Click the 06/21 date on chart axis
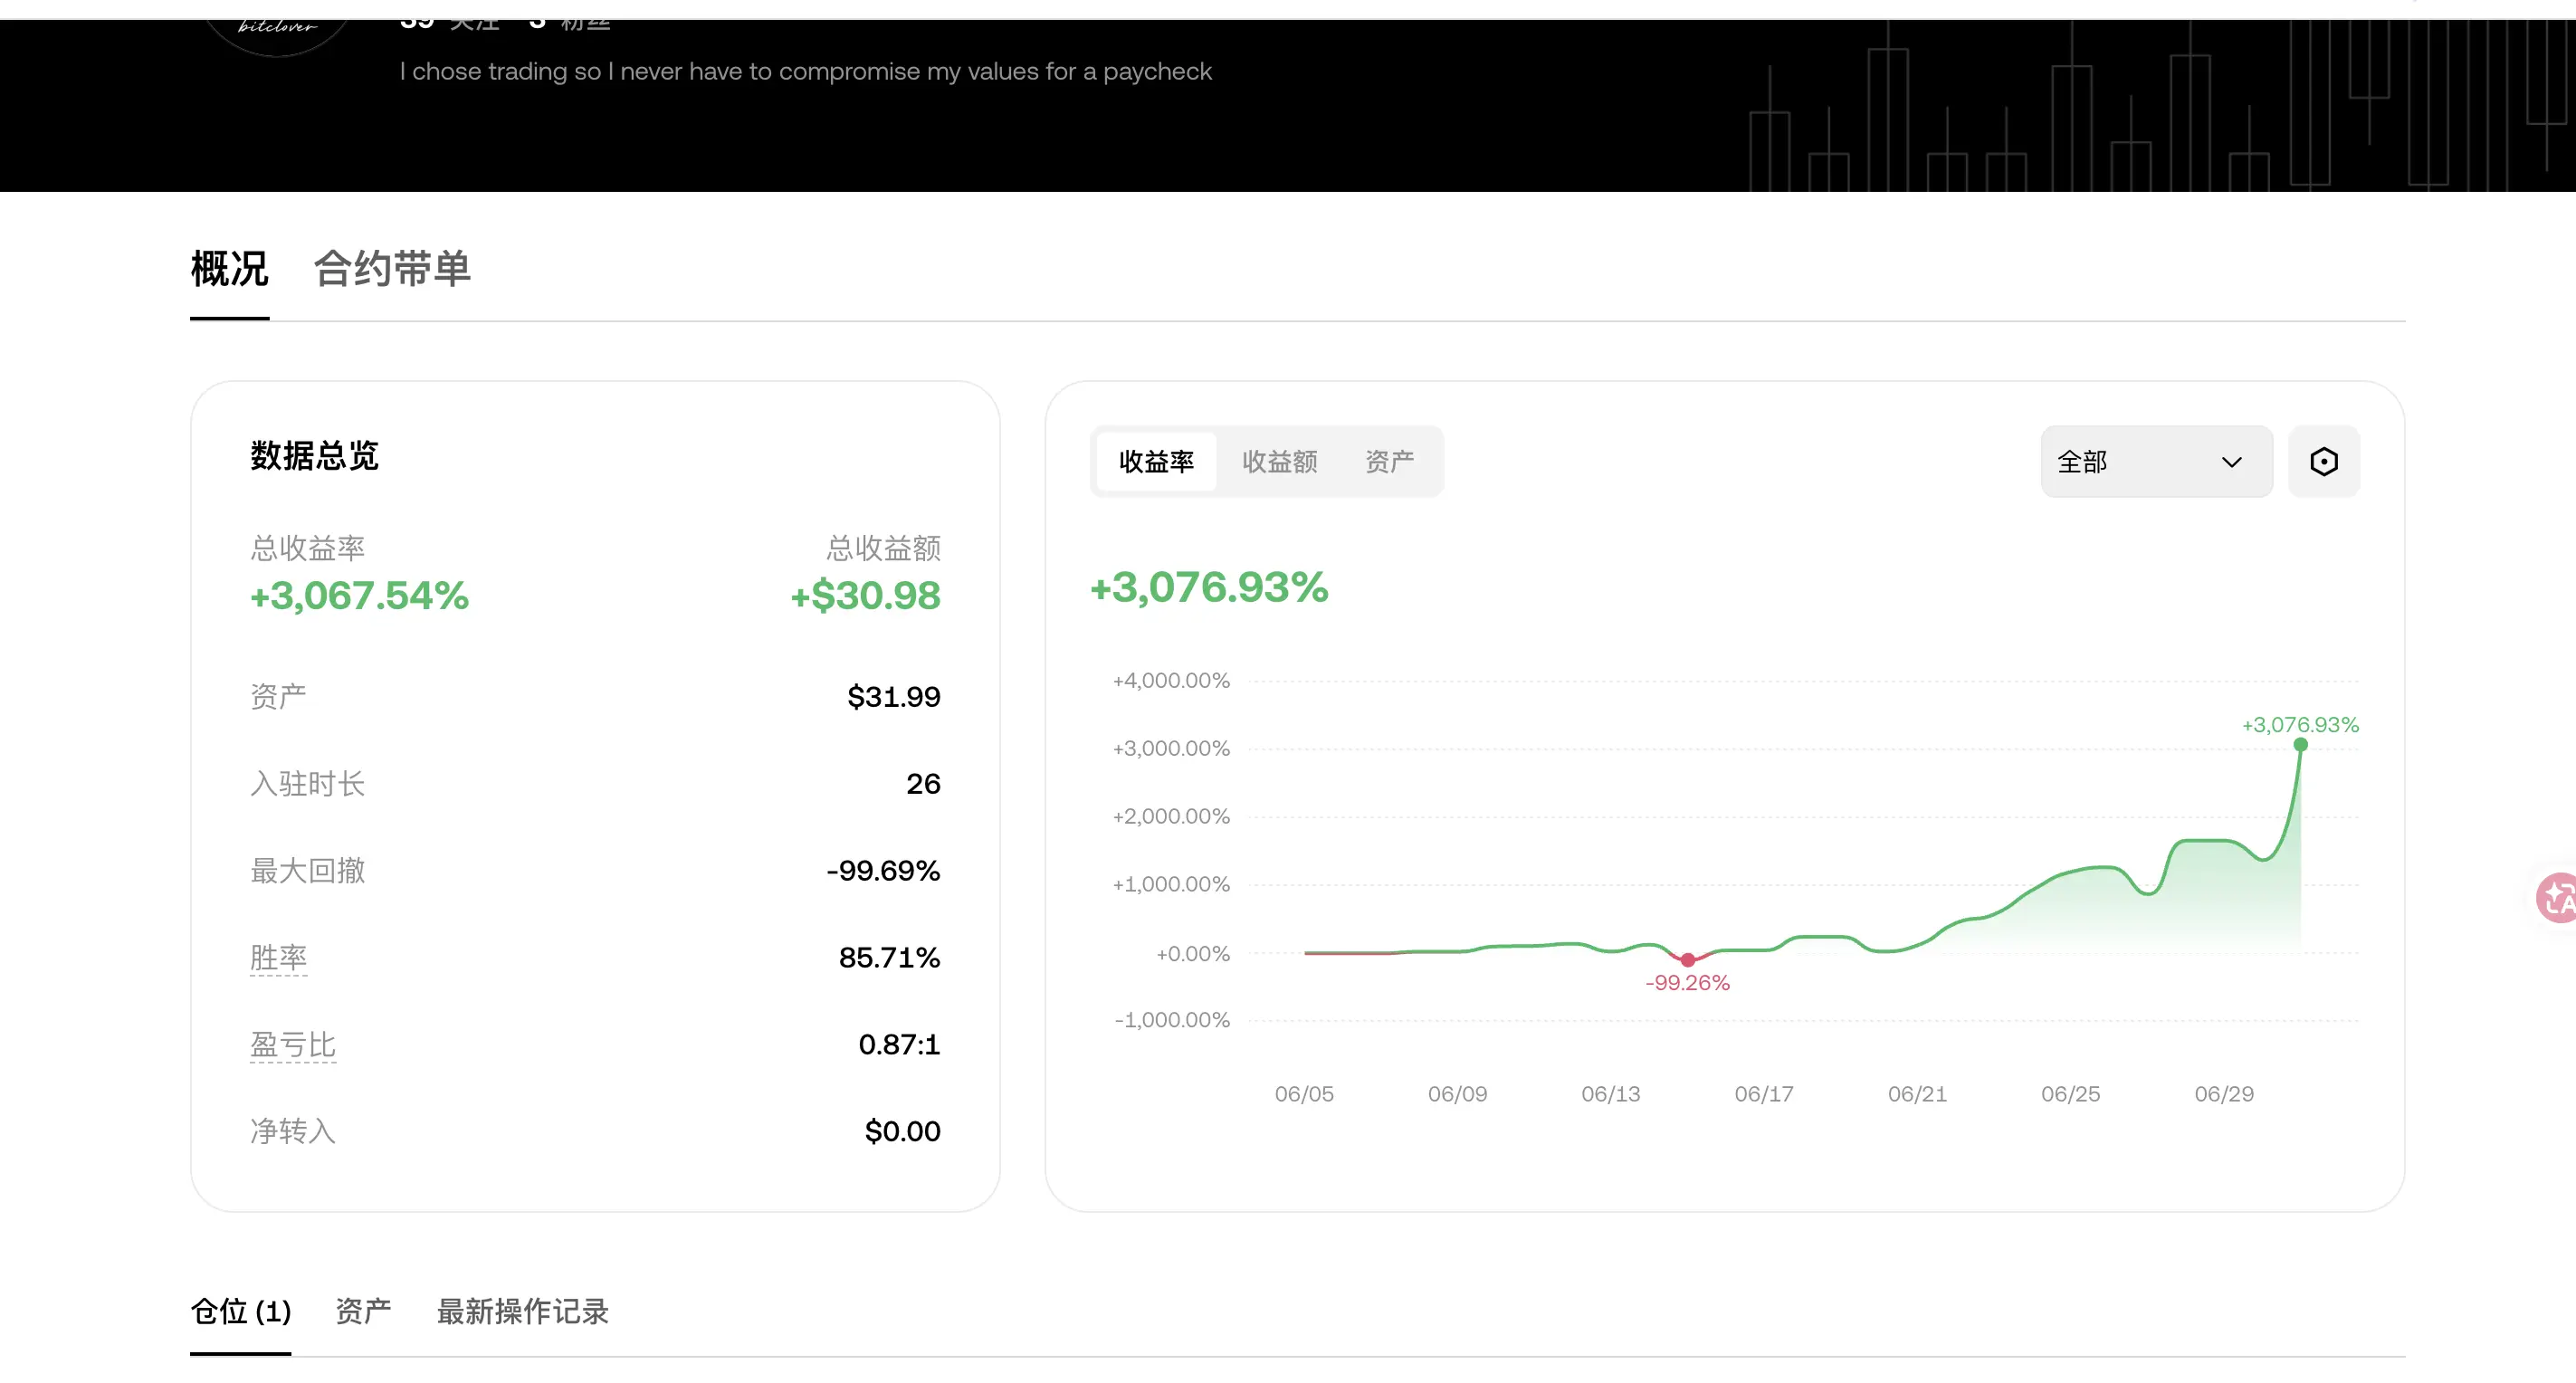The height and width of the screenshot is (1383, 2576). tap(1917, 1093)
